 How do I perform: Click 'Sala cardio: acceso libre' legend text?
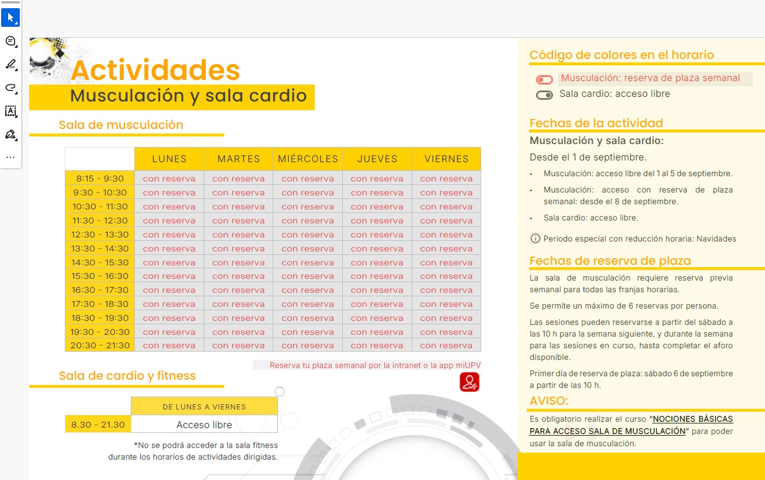point(615,94)
